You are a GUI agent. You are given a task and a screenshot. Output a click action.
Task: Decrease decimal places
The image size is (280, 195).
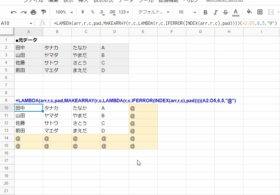[x=102, y=12]
